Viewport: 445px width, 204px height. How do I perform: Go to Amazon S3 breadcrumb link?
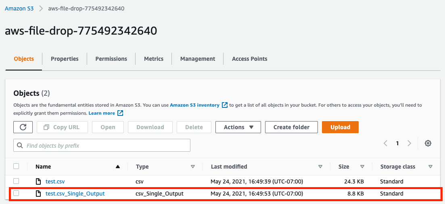19,8
